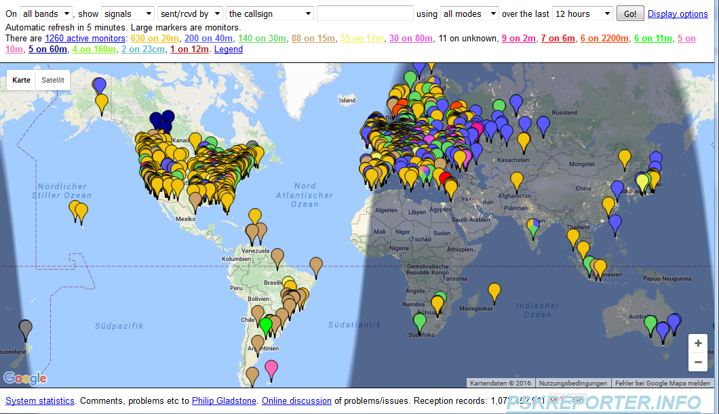Open the Display options link
Viewport: 719px width, 414px height.
[x=678, y=14]
